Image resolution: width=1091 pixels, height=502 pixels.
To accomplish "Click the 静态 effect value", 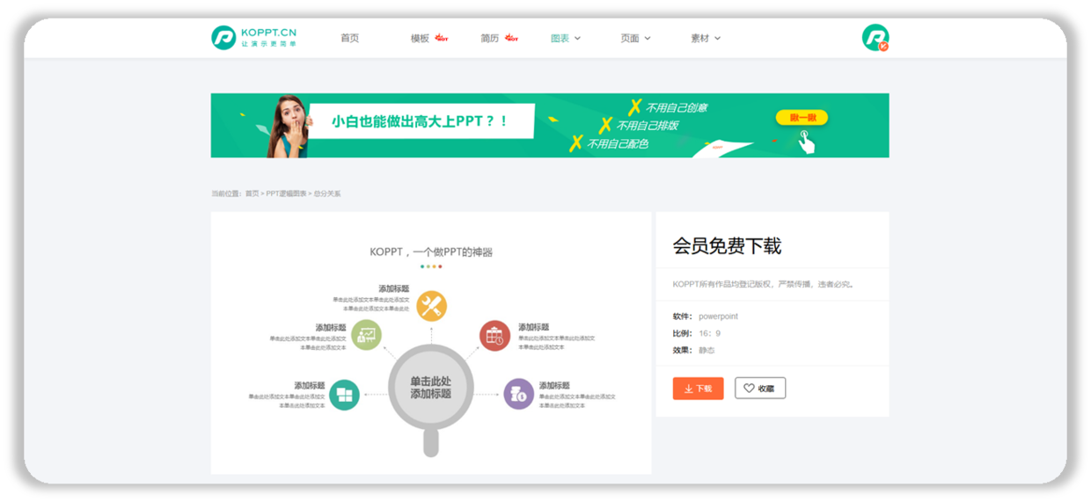I will [707, 350].
